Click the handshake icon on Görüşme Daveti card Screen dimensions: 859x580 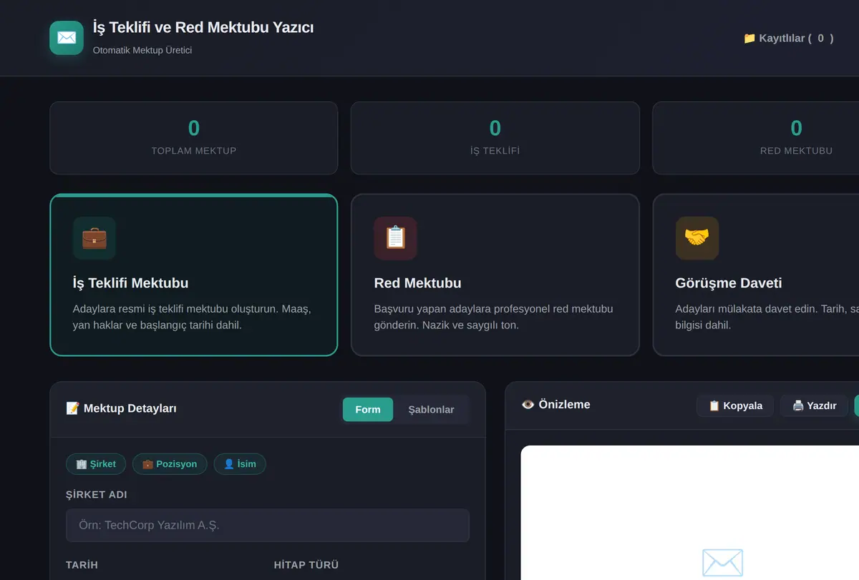[697, 238]
